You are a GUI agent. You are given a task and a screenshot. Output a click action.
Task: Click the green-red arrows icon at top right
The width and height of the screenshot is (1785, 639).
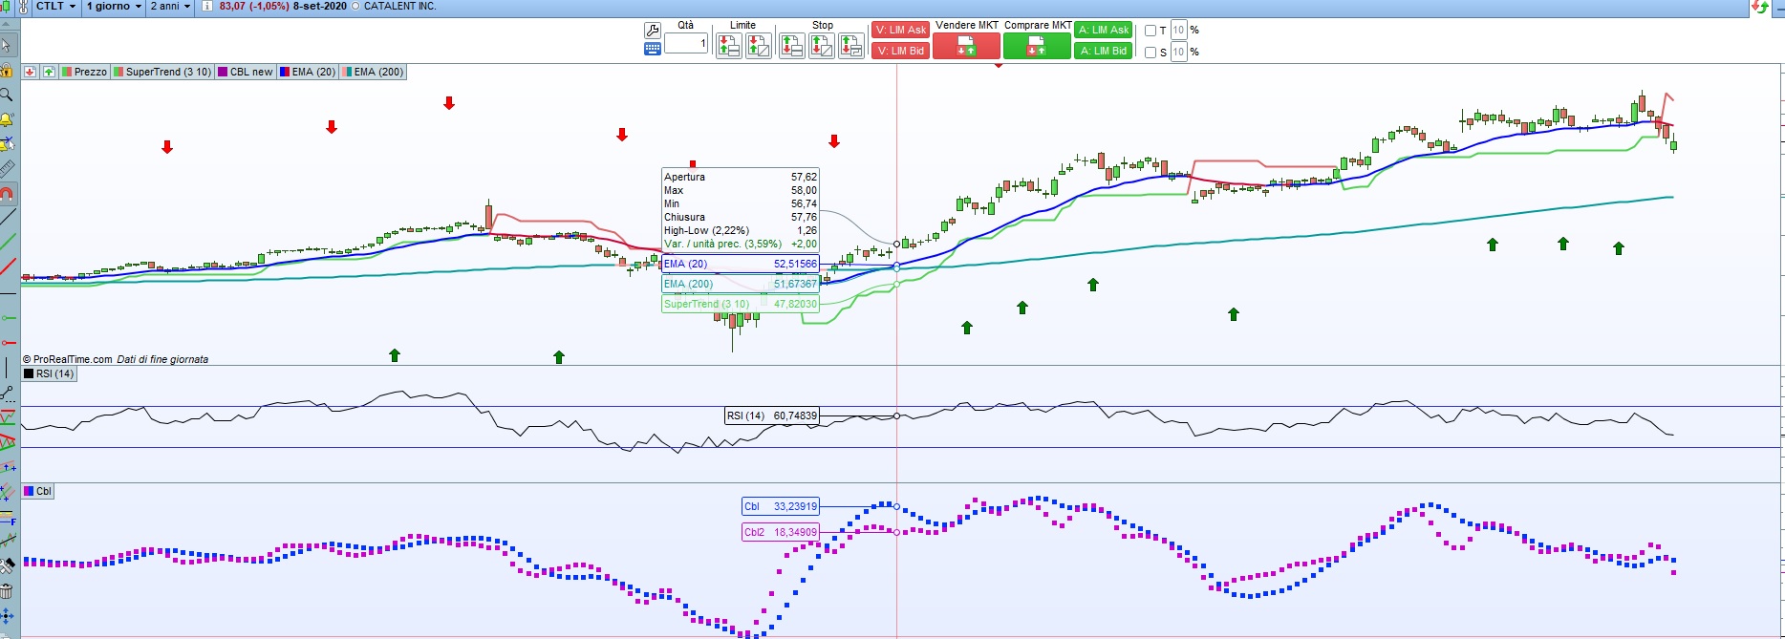1760,7
